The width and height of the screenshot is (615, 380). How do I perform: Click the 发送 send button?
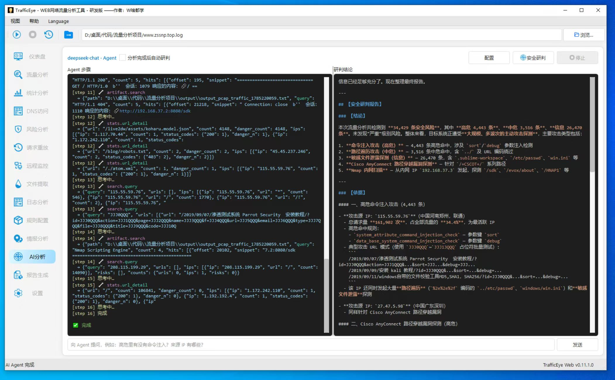(x=577, y=345)
